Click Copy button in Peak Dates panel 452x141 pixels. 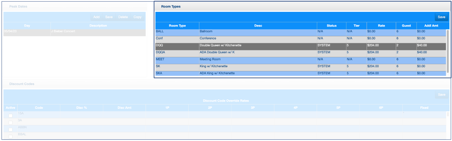[x=137, y=17]
